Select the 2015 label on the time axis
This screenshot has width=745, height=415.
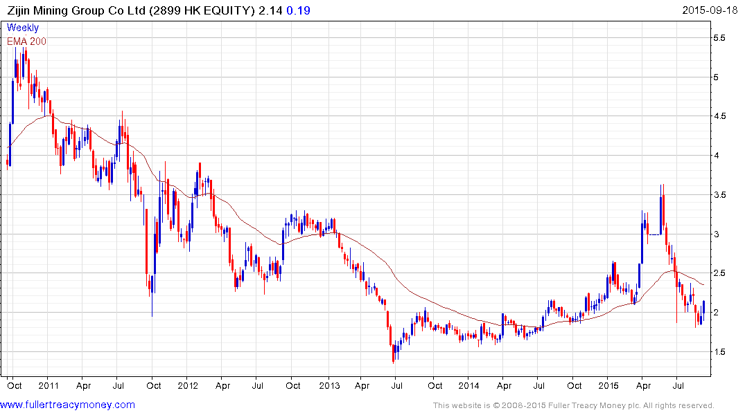tap(608, 385)
